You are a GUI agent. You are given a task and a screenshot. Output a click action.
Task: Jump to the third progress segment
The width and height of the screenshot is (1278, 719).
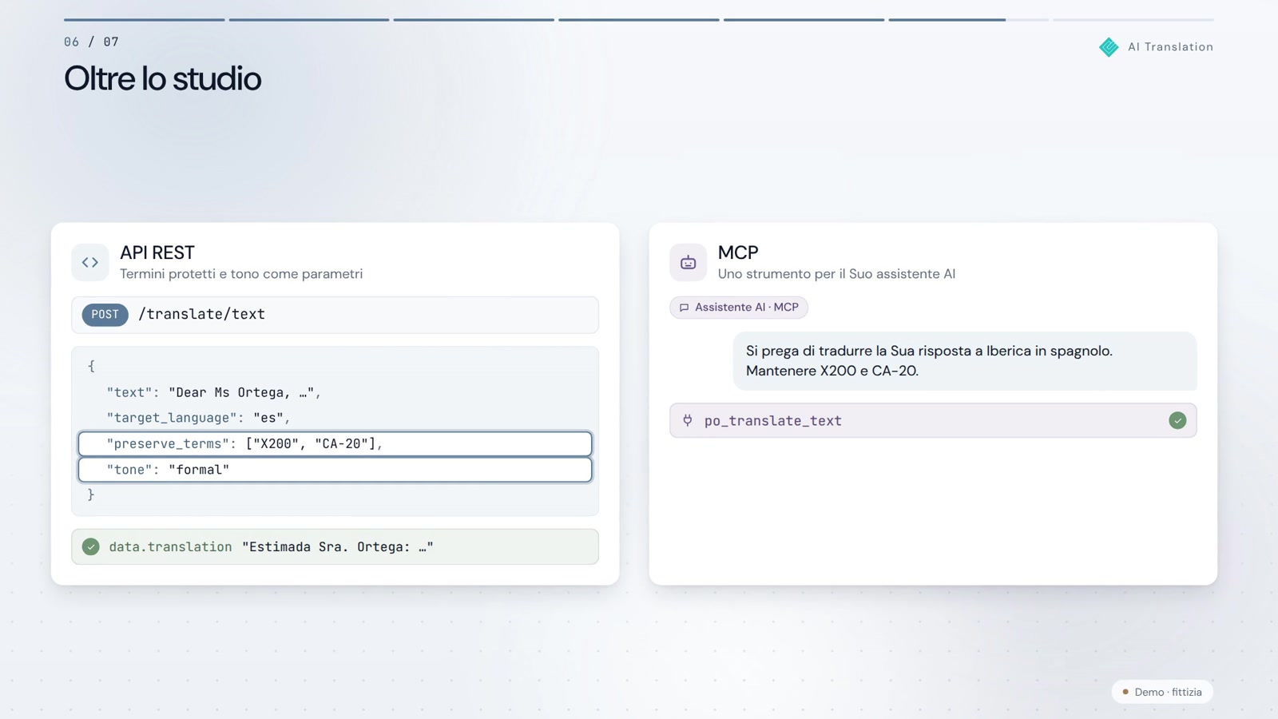(474, 19)
